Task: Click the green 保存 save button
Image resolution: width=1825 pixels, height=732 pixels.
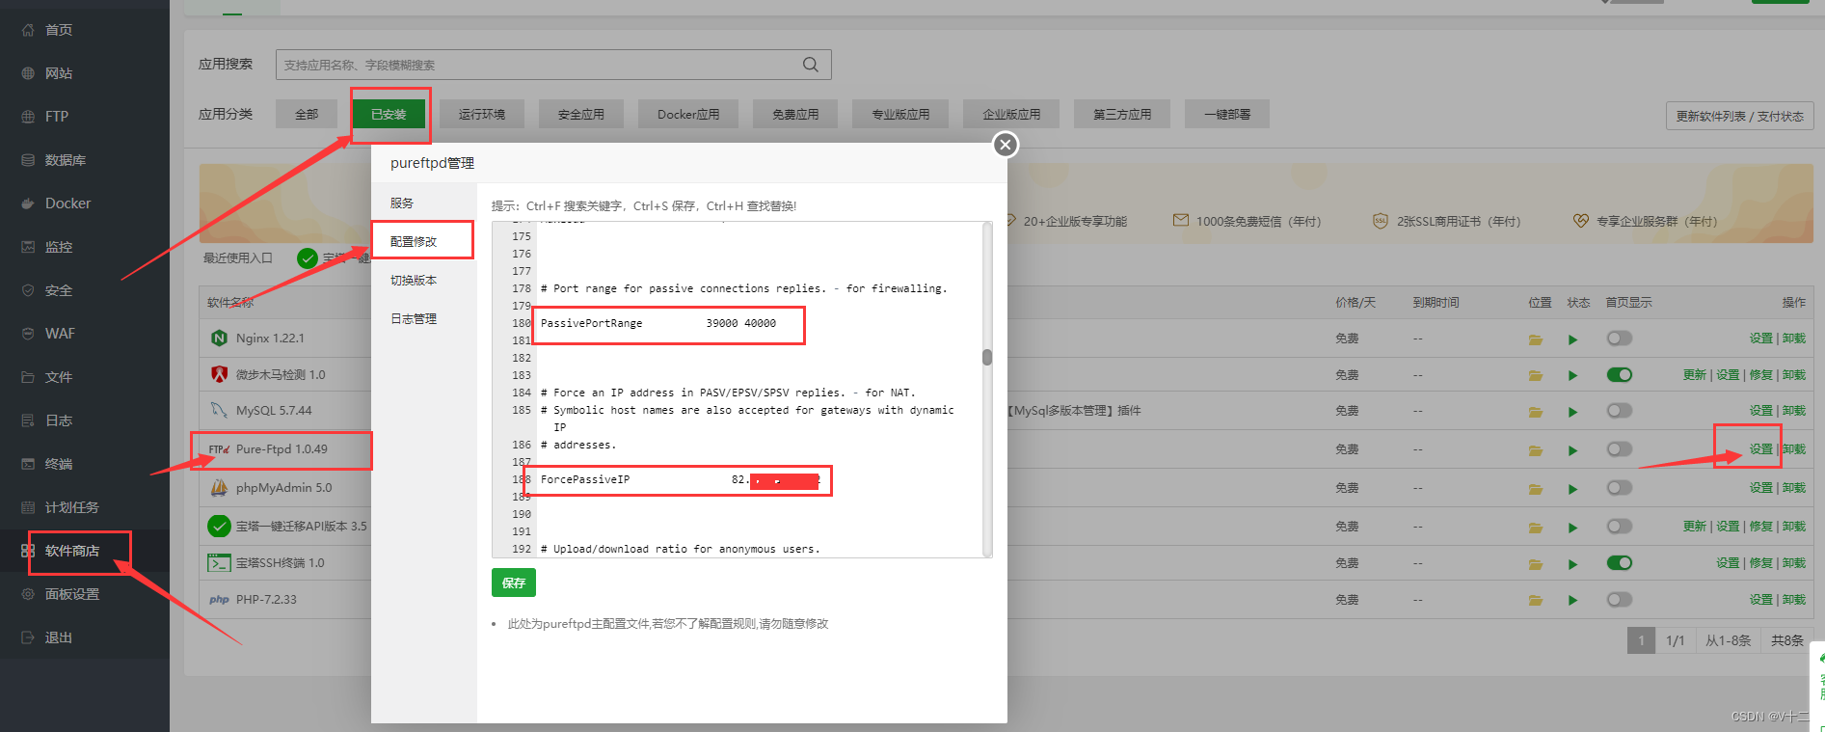Action: 514,583
